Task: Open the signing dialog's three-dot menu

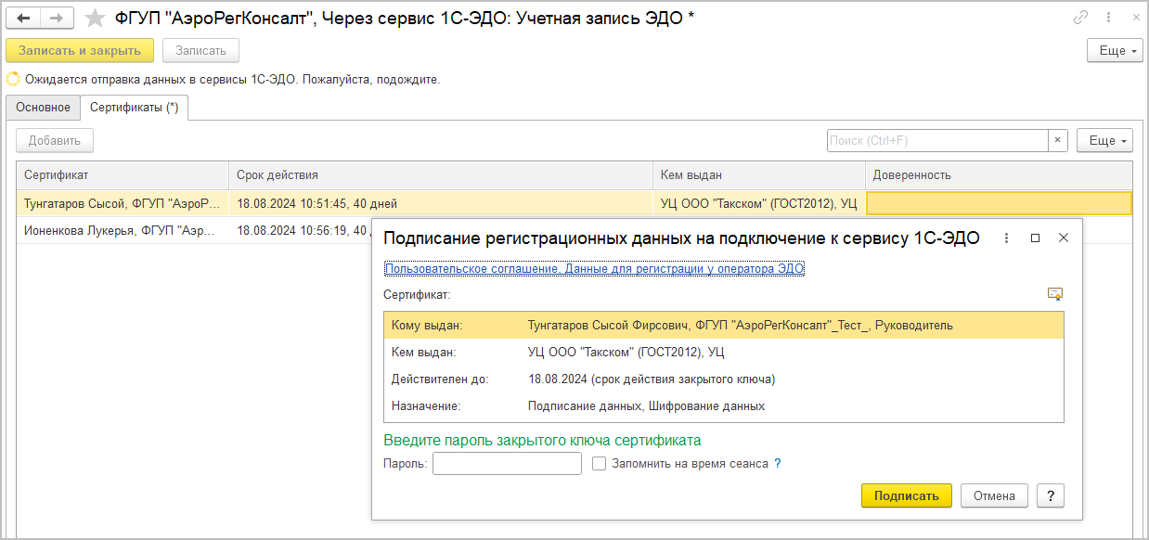Action: pos(1006,238)
